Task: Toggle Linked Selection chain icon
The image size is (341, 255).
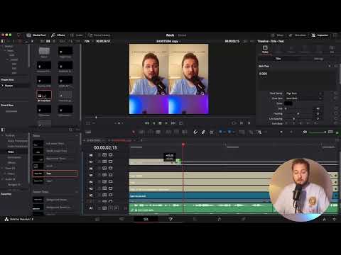Action: point(203,132)
